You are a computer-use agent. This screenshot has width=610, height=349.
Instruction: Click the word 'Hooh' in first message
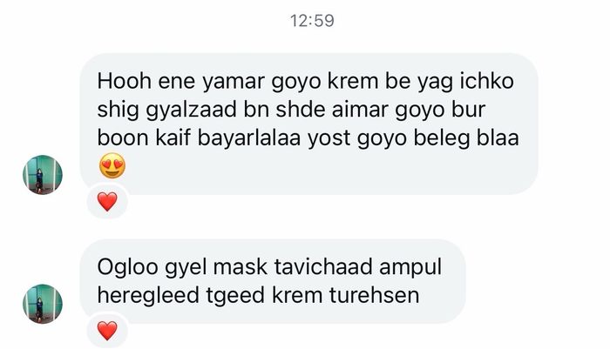(x=124, y=81)
